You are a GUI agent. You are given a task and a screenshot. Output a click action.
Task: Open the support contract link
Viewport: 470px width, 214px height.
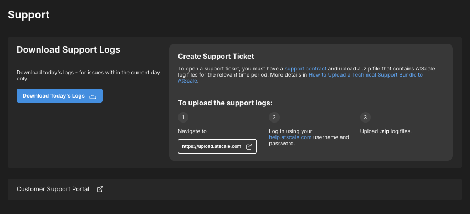(x=305, y=68)
